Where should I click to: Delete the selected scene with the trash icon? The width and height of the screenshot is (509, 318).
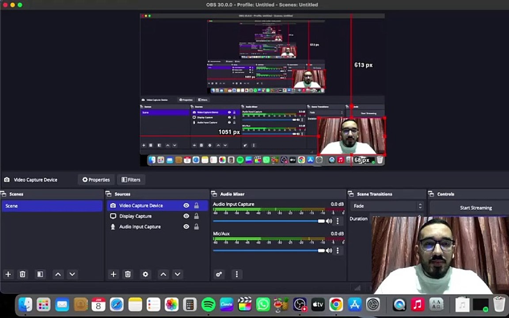coord(23,274)
